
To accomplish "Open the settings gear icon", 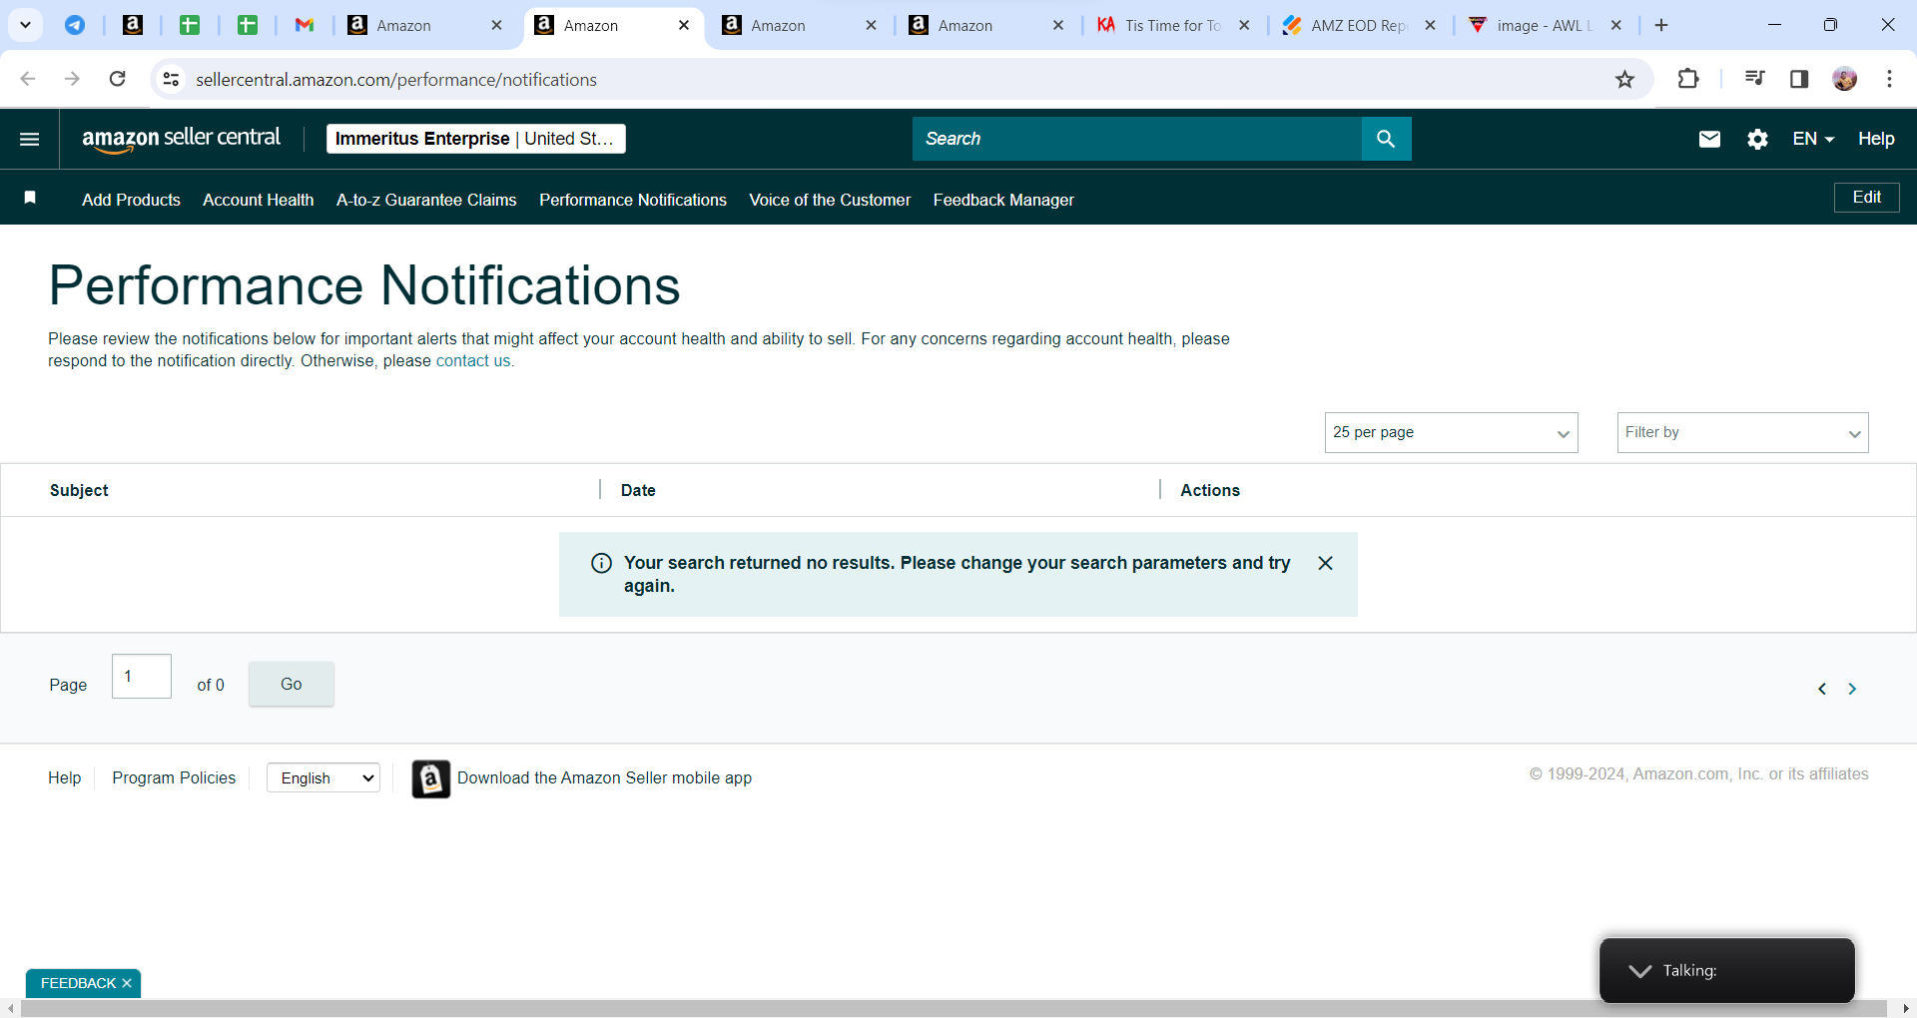I will click(x=1757, y=139).
